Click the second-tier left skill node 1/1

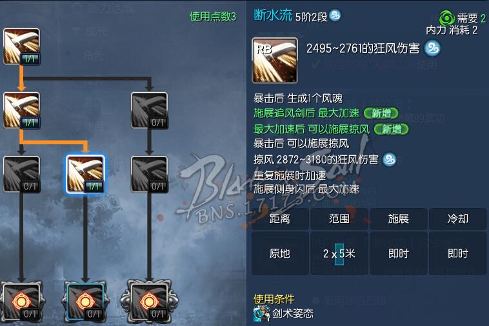(x=21, y=111)
